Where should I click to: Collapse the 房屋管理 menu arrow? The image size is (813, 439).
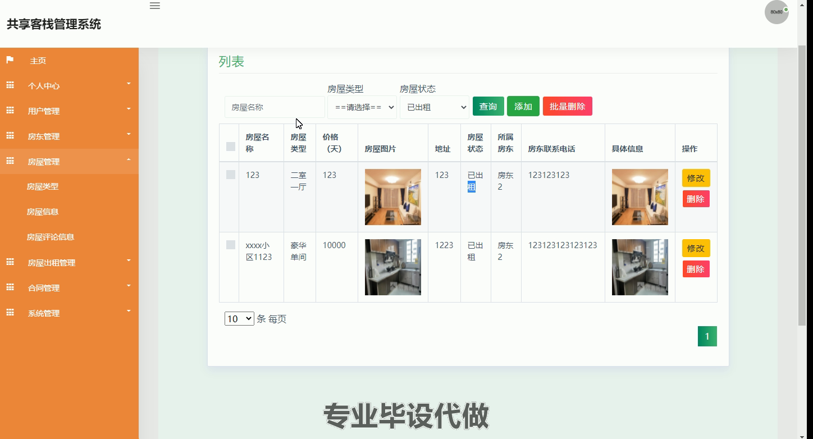[x=129, y=160]
